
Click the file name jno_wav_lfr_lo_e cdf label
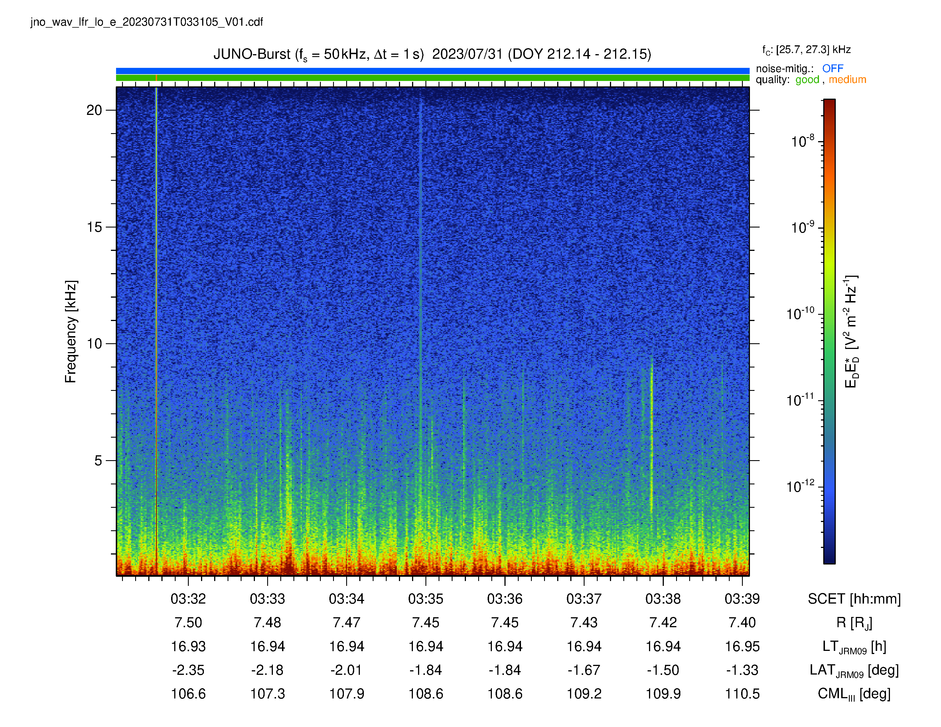click(147, 22)
